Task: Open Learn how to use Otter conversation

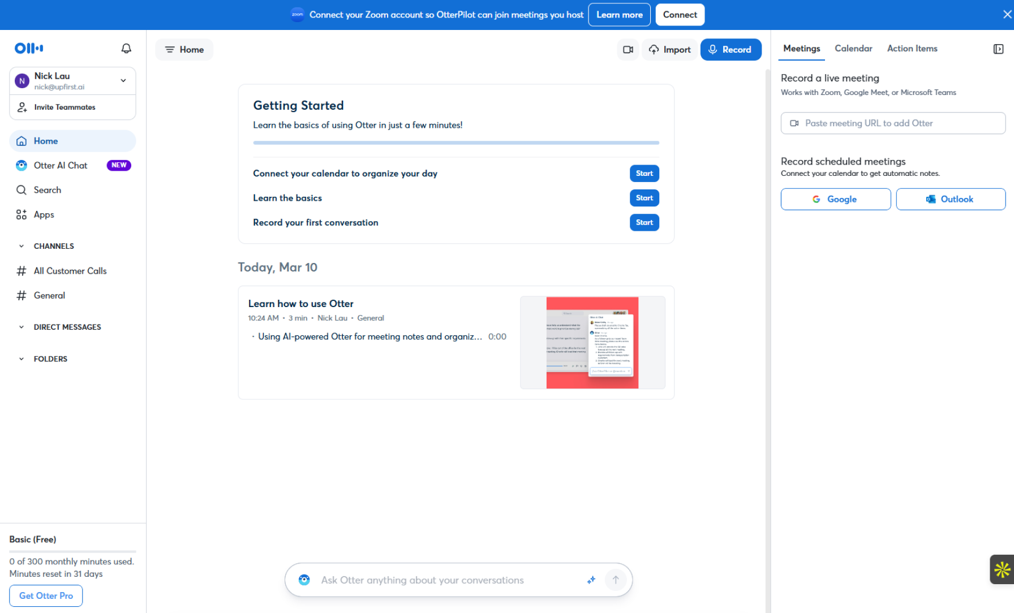Action: (x=300, y=304)
